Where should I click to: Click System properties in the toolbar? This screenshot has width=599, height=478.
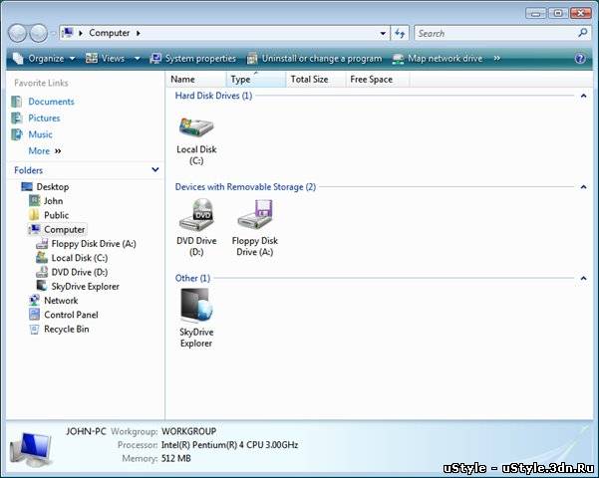[x=193, y=59]
